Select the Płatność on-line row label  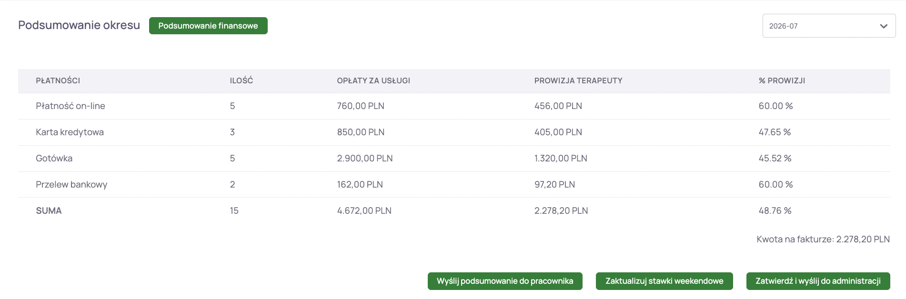(x=70, y=106)
